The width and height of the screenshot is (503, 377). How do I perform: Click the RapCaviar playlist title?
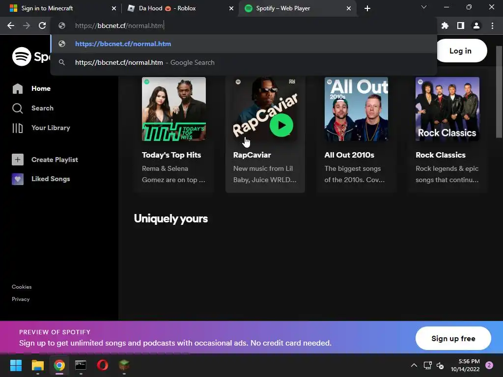(252, 155)
